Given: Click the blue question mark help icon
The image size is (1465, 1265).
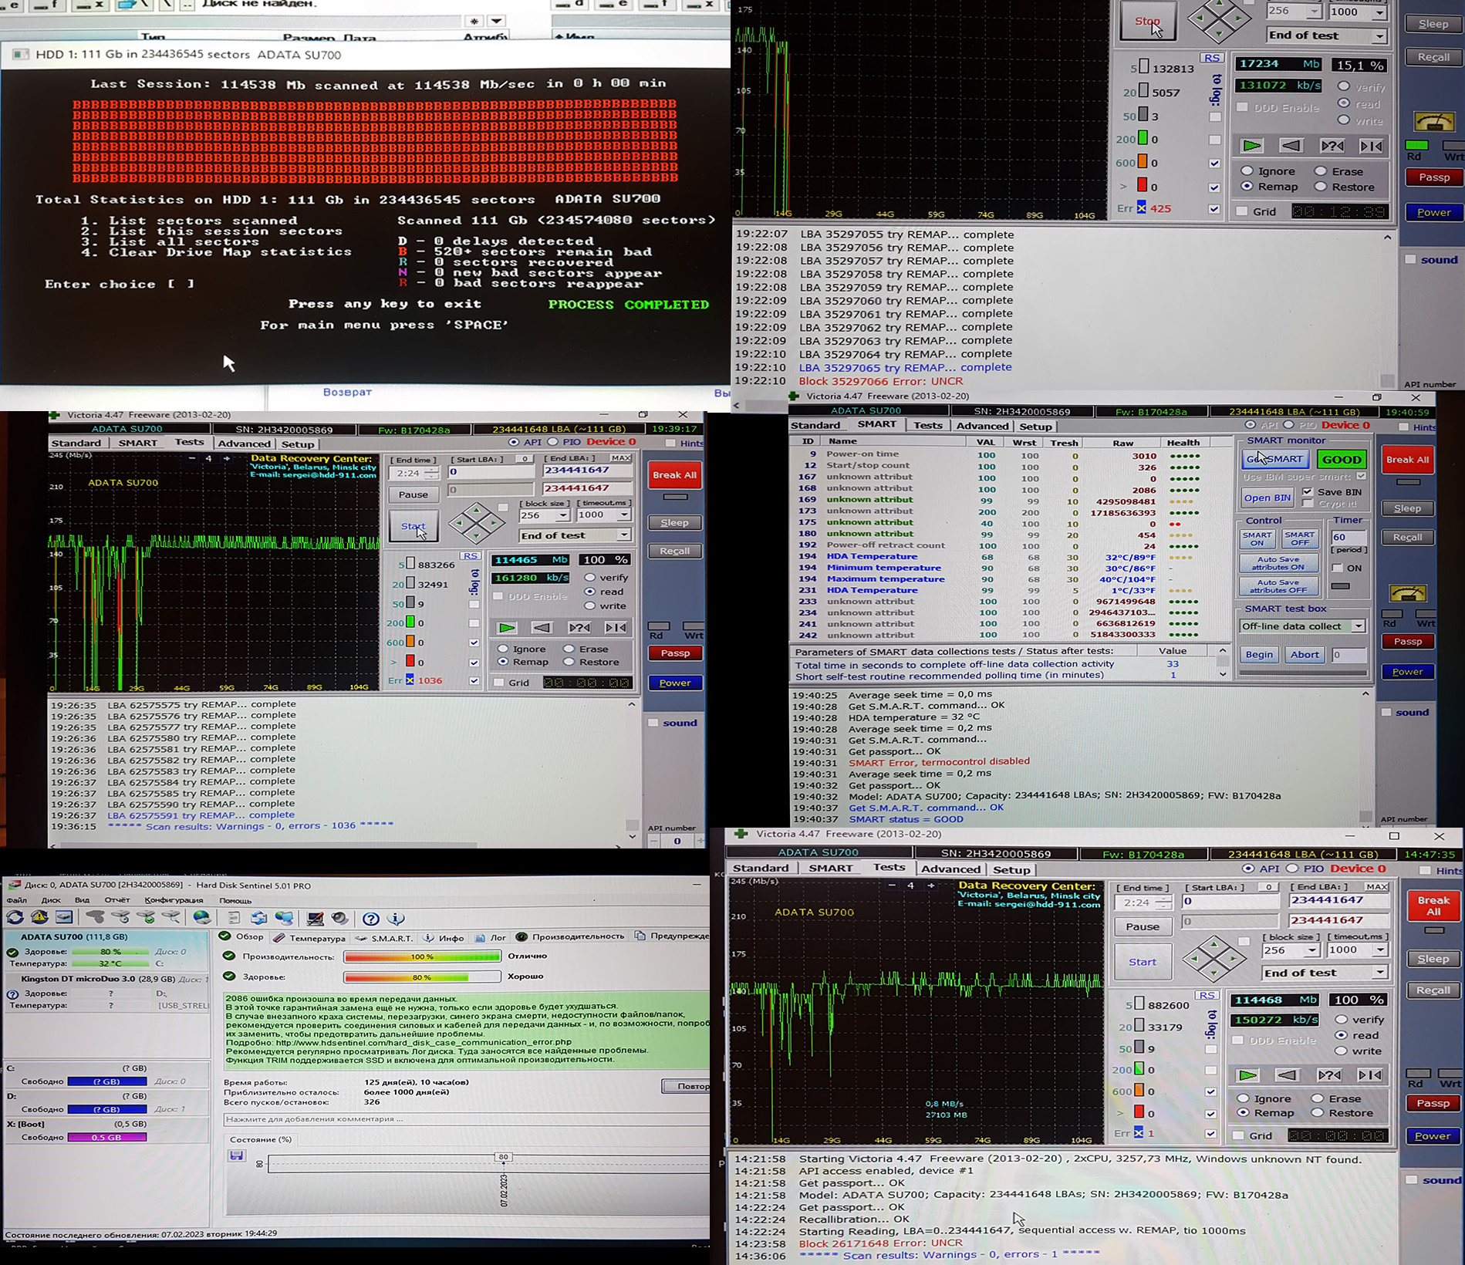Looking at the screenshot, I should (371, 918).
